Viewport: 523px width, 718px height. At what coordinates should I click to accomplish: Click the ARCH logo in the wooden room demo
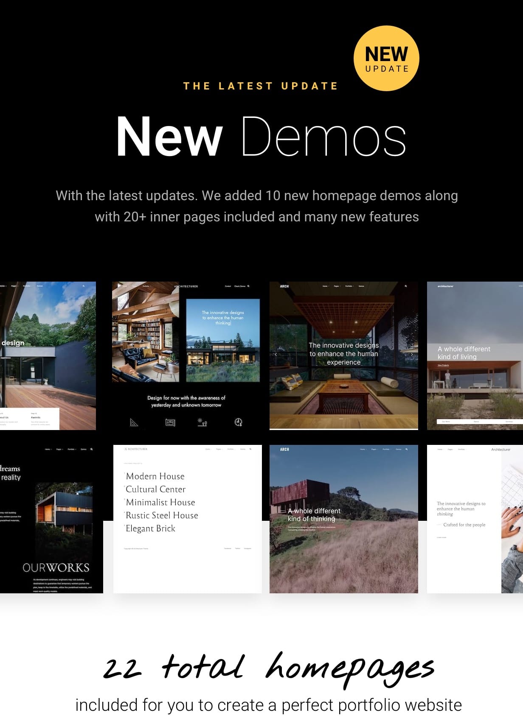[284, 286]
